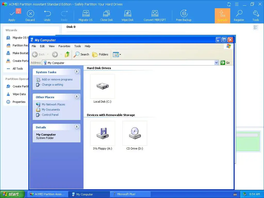This screenshot has height=198, width=264.
Task: Open the File menu in My Computer
Action: click(x=34, y=46)
